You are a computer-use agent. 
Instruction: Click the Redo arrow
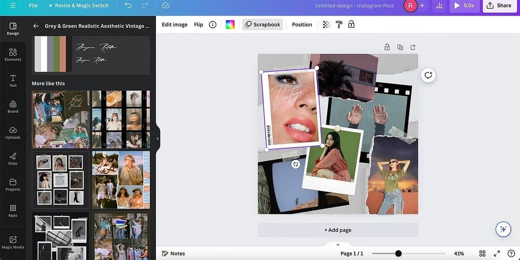[x=145, y=6]
